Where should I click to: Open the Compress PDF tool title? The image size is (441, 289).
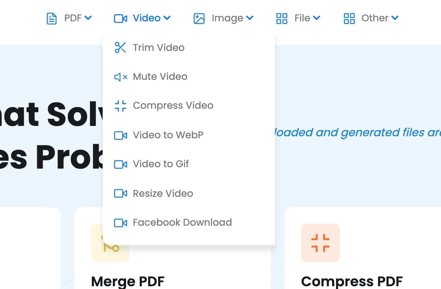click(352, 281)
